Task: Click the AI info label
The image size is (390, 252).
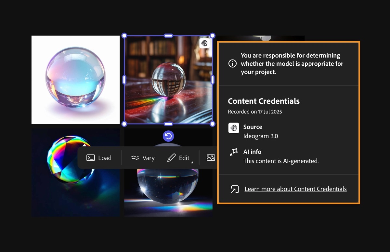Action: click(x=252, y=152)
